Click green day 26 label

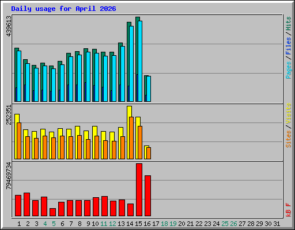coord(233,224)
